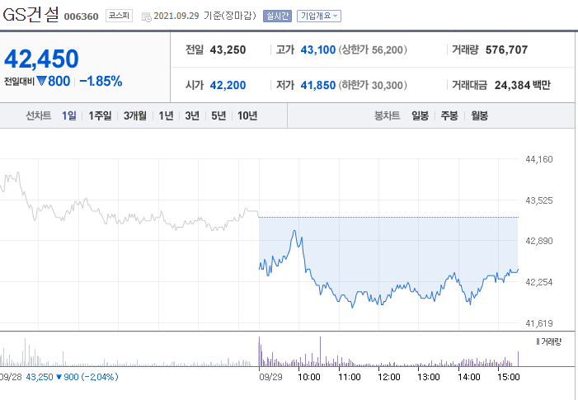
Task: Switch to 일봉 candlestick chart
Action: click(x=420, y=115)
